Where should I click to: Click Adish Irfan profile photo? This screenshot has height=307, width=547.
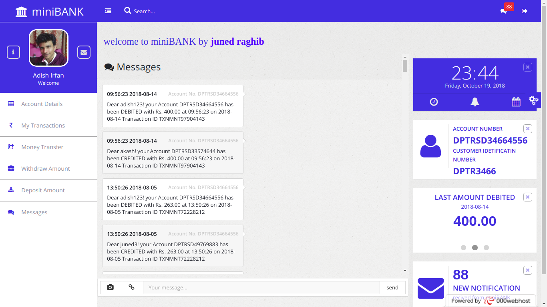pos(48,48)
